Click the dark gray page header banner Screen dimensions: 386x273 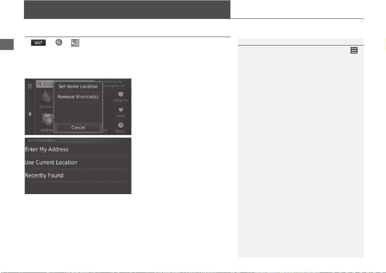pyautogui.click(x=127, y=9)
